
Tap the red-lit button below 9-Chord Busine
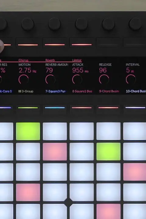pyautogui.click(x=108, y=108)
